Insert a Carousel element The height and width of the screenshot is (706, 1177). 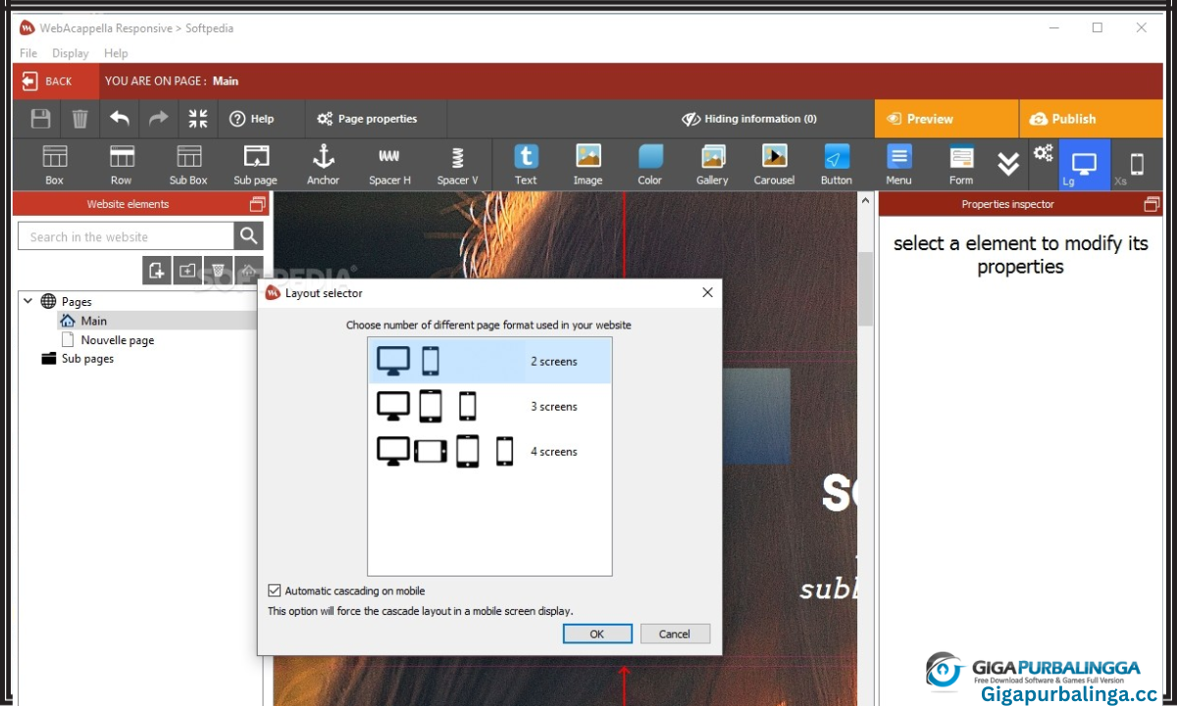[775, 164]
